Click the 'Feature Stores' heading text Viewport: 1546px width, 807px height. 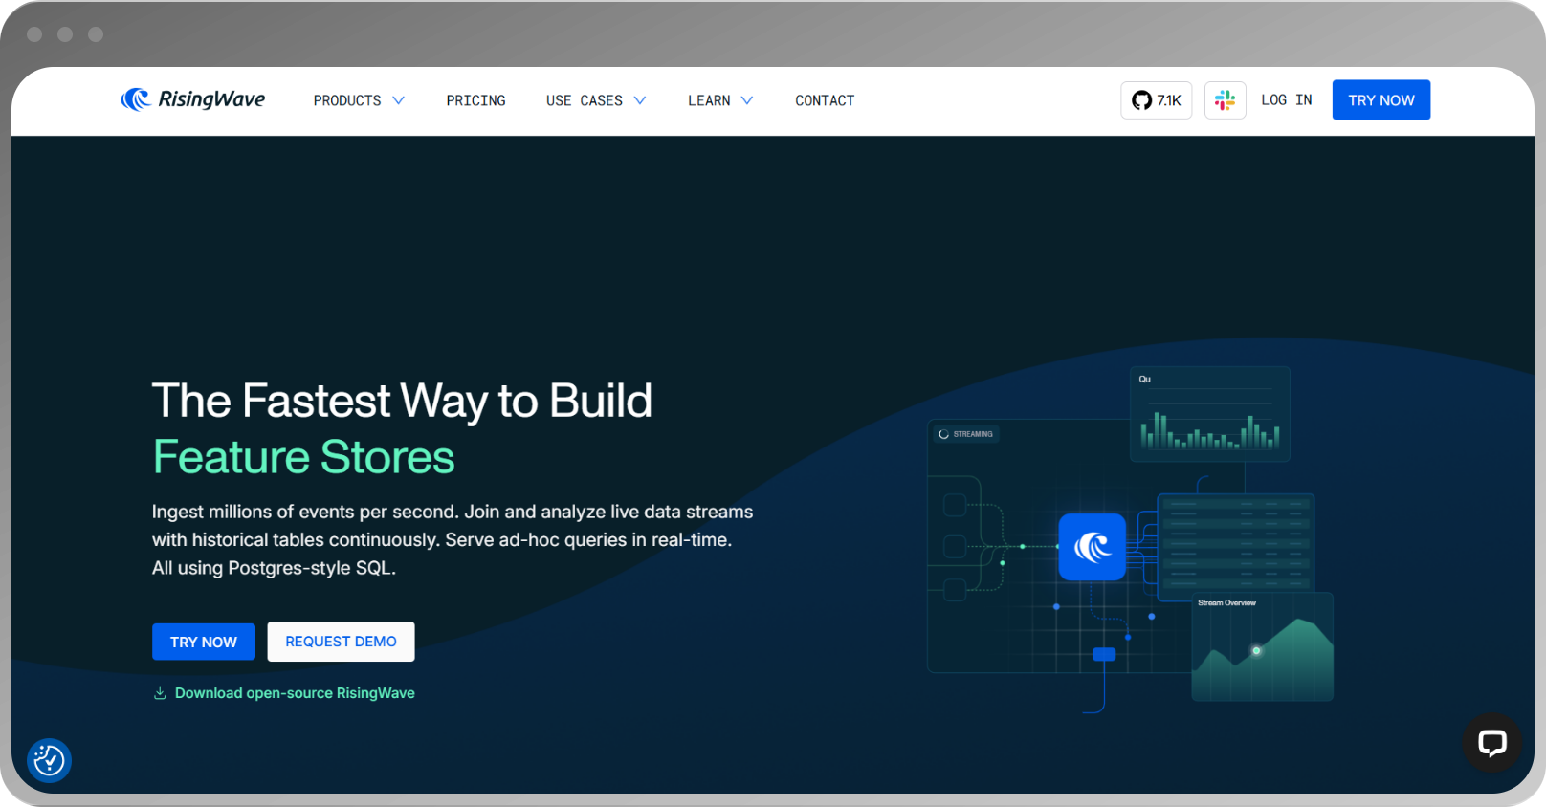click(303, 457)
